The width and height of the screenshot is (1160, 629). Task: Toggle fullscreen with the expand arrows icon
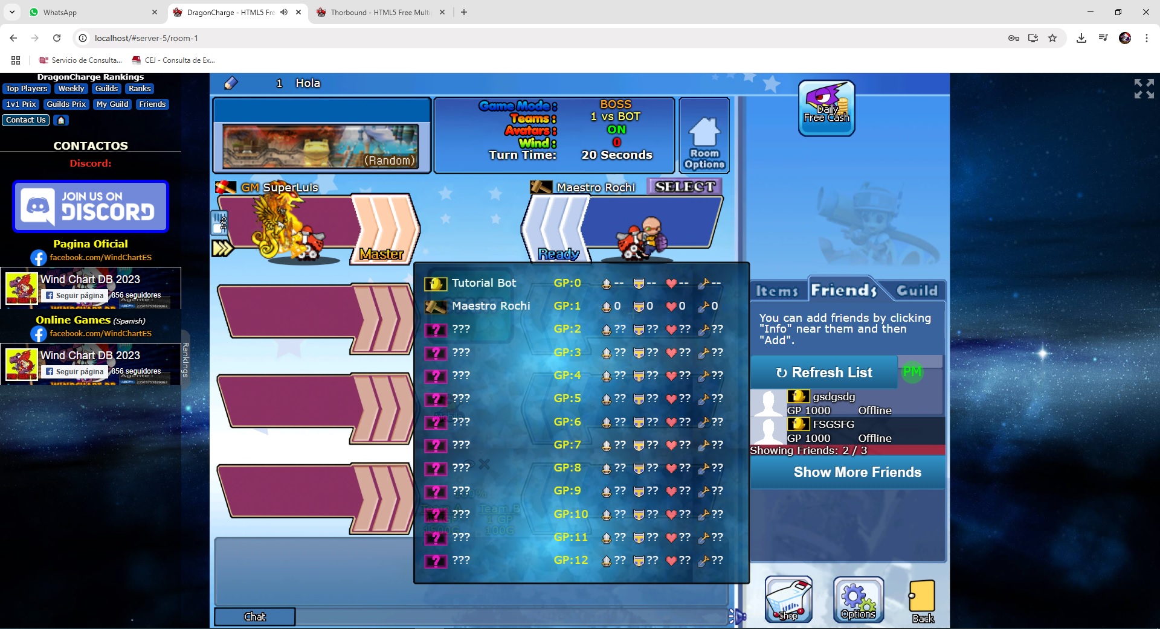click(1144, 89)
